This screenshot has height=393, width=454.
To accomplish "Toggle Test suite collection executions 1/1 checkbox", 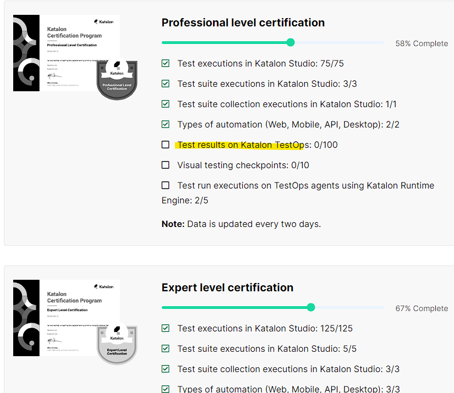I will tap(165, 104).
